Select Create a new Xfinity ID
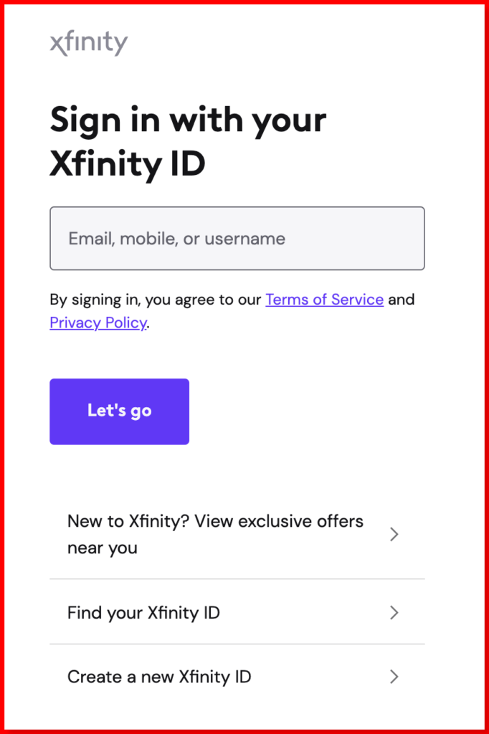 pyautogui.click(x=159, y=677)
